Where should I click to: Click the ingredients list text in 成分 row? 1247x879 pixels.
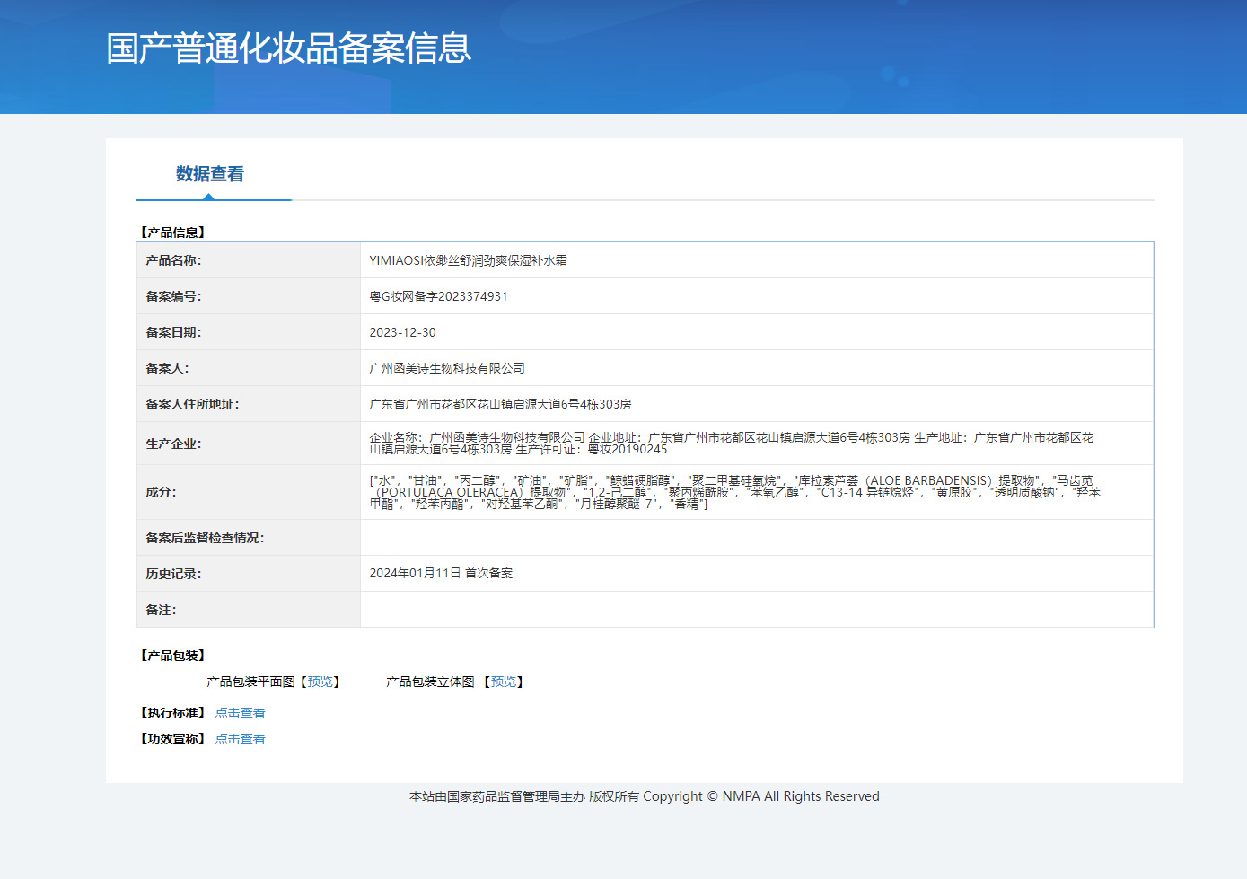[734, 492]
